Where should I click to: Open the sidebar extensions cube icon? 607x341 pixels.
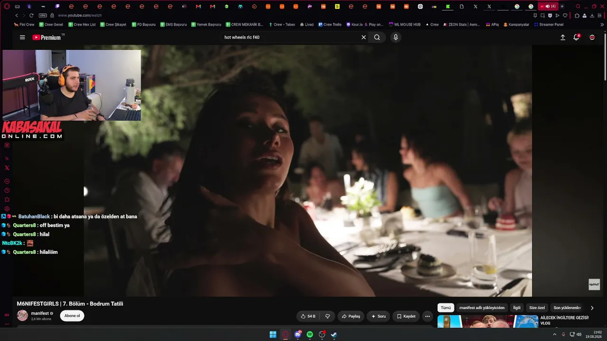[x=7, y=199]
